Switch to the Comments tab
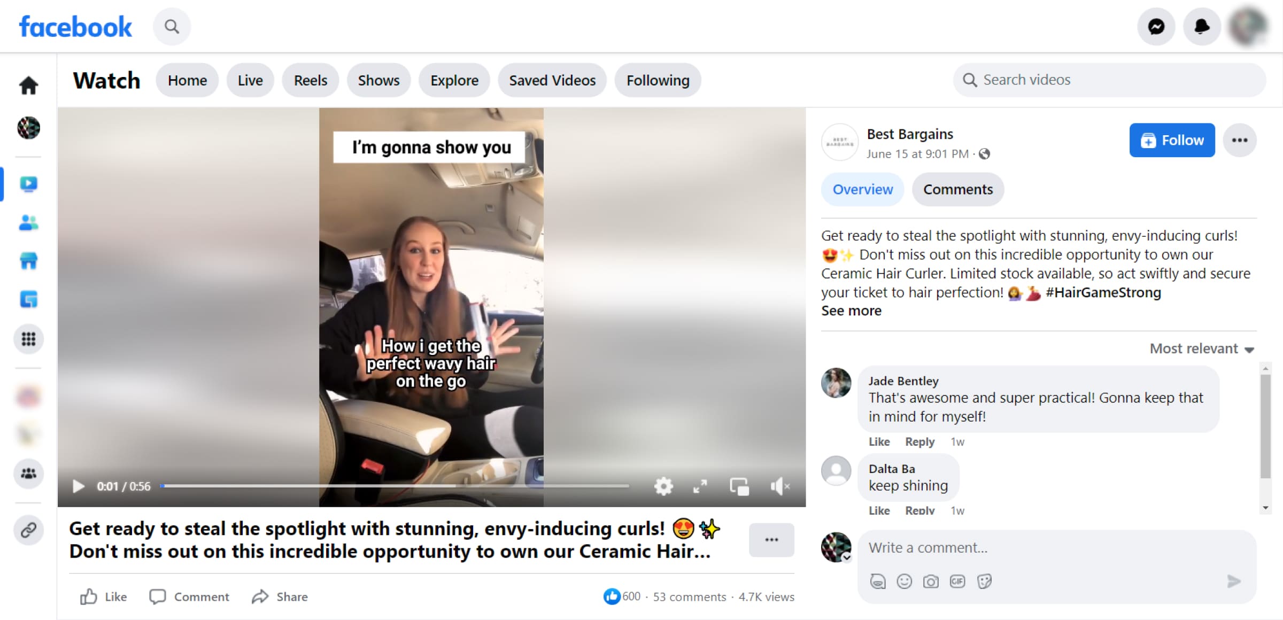 pos(958,189)
